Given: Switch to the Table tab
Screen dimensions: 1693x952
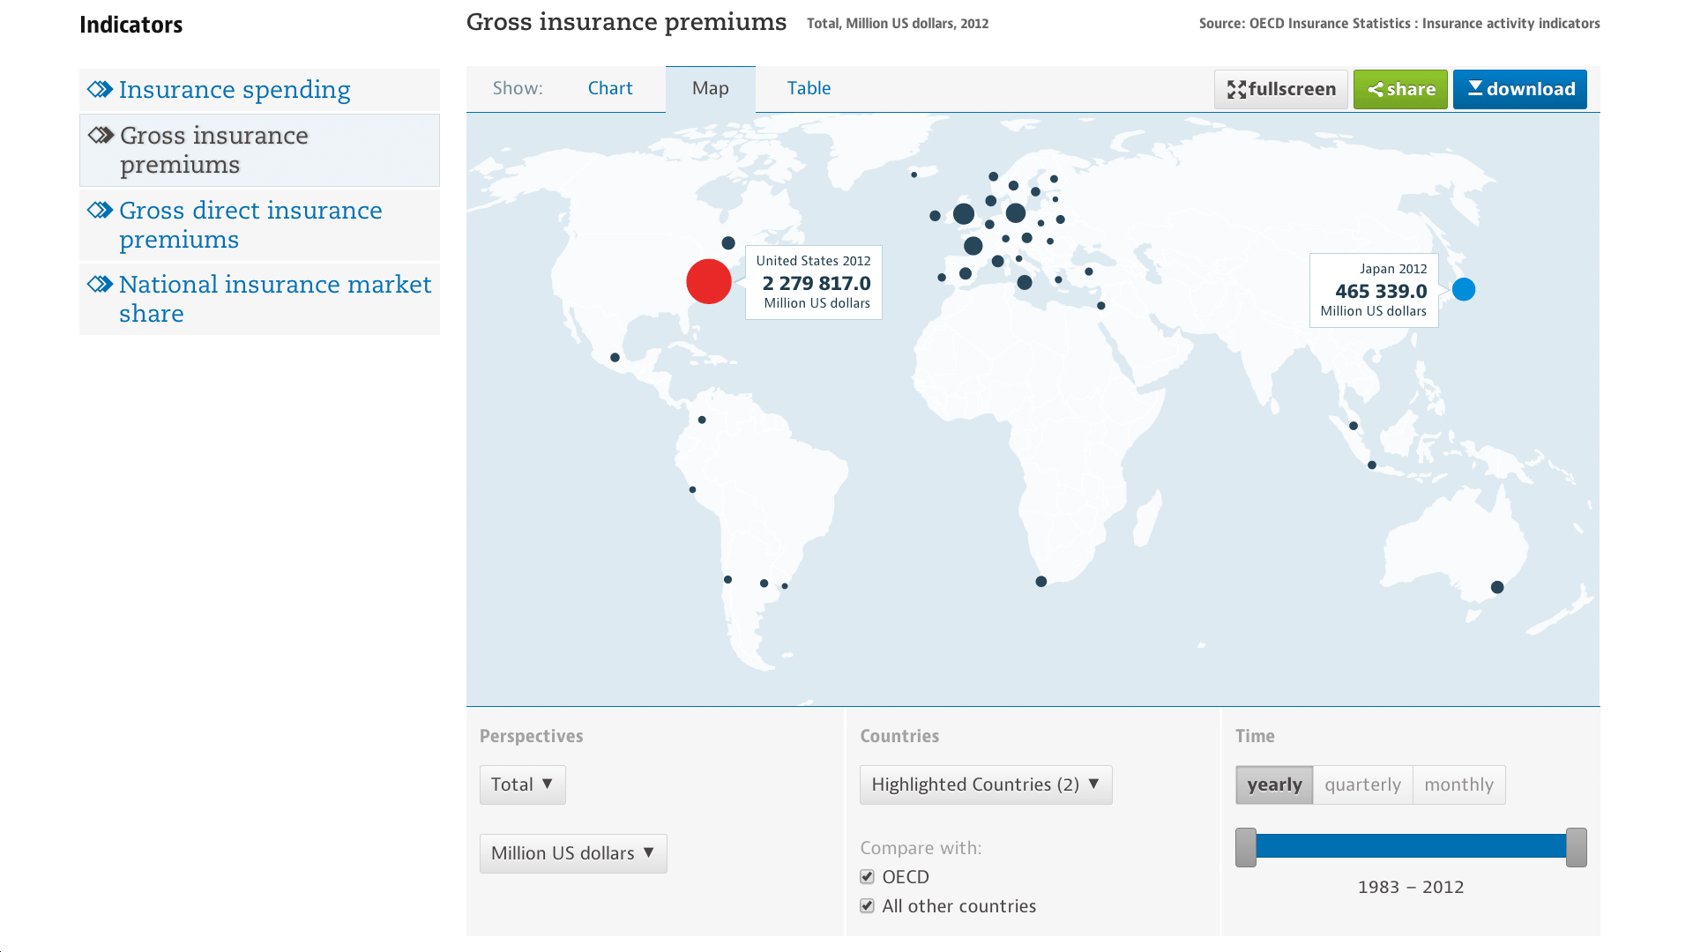Looking at the screenshot, I should pyautogui.click(x=809, y=89).
